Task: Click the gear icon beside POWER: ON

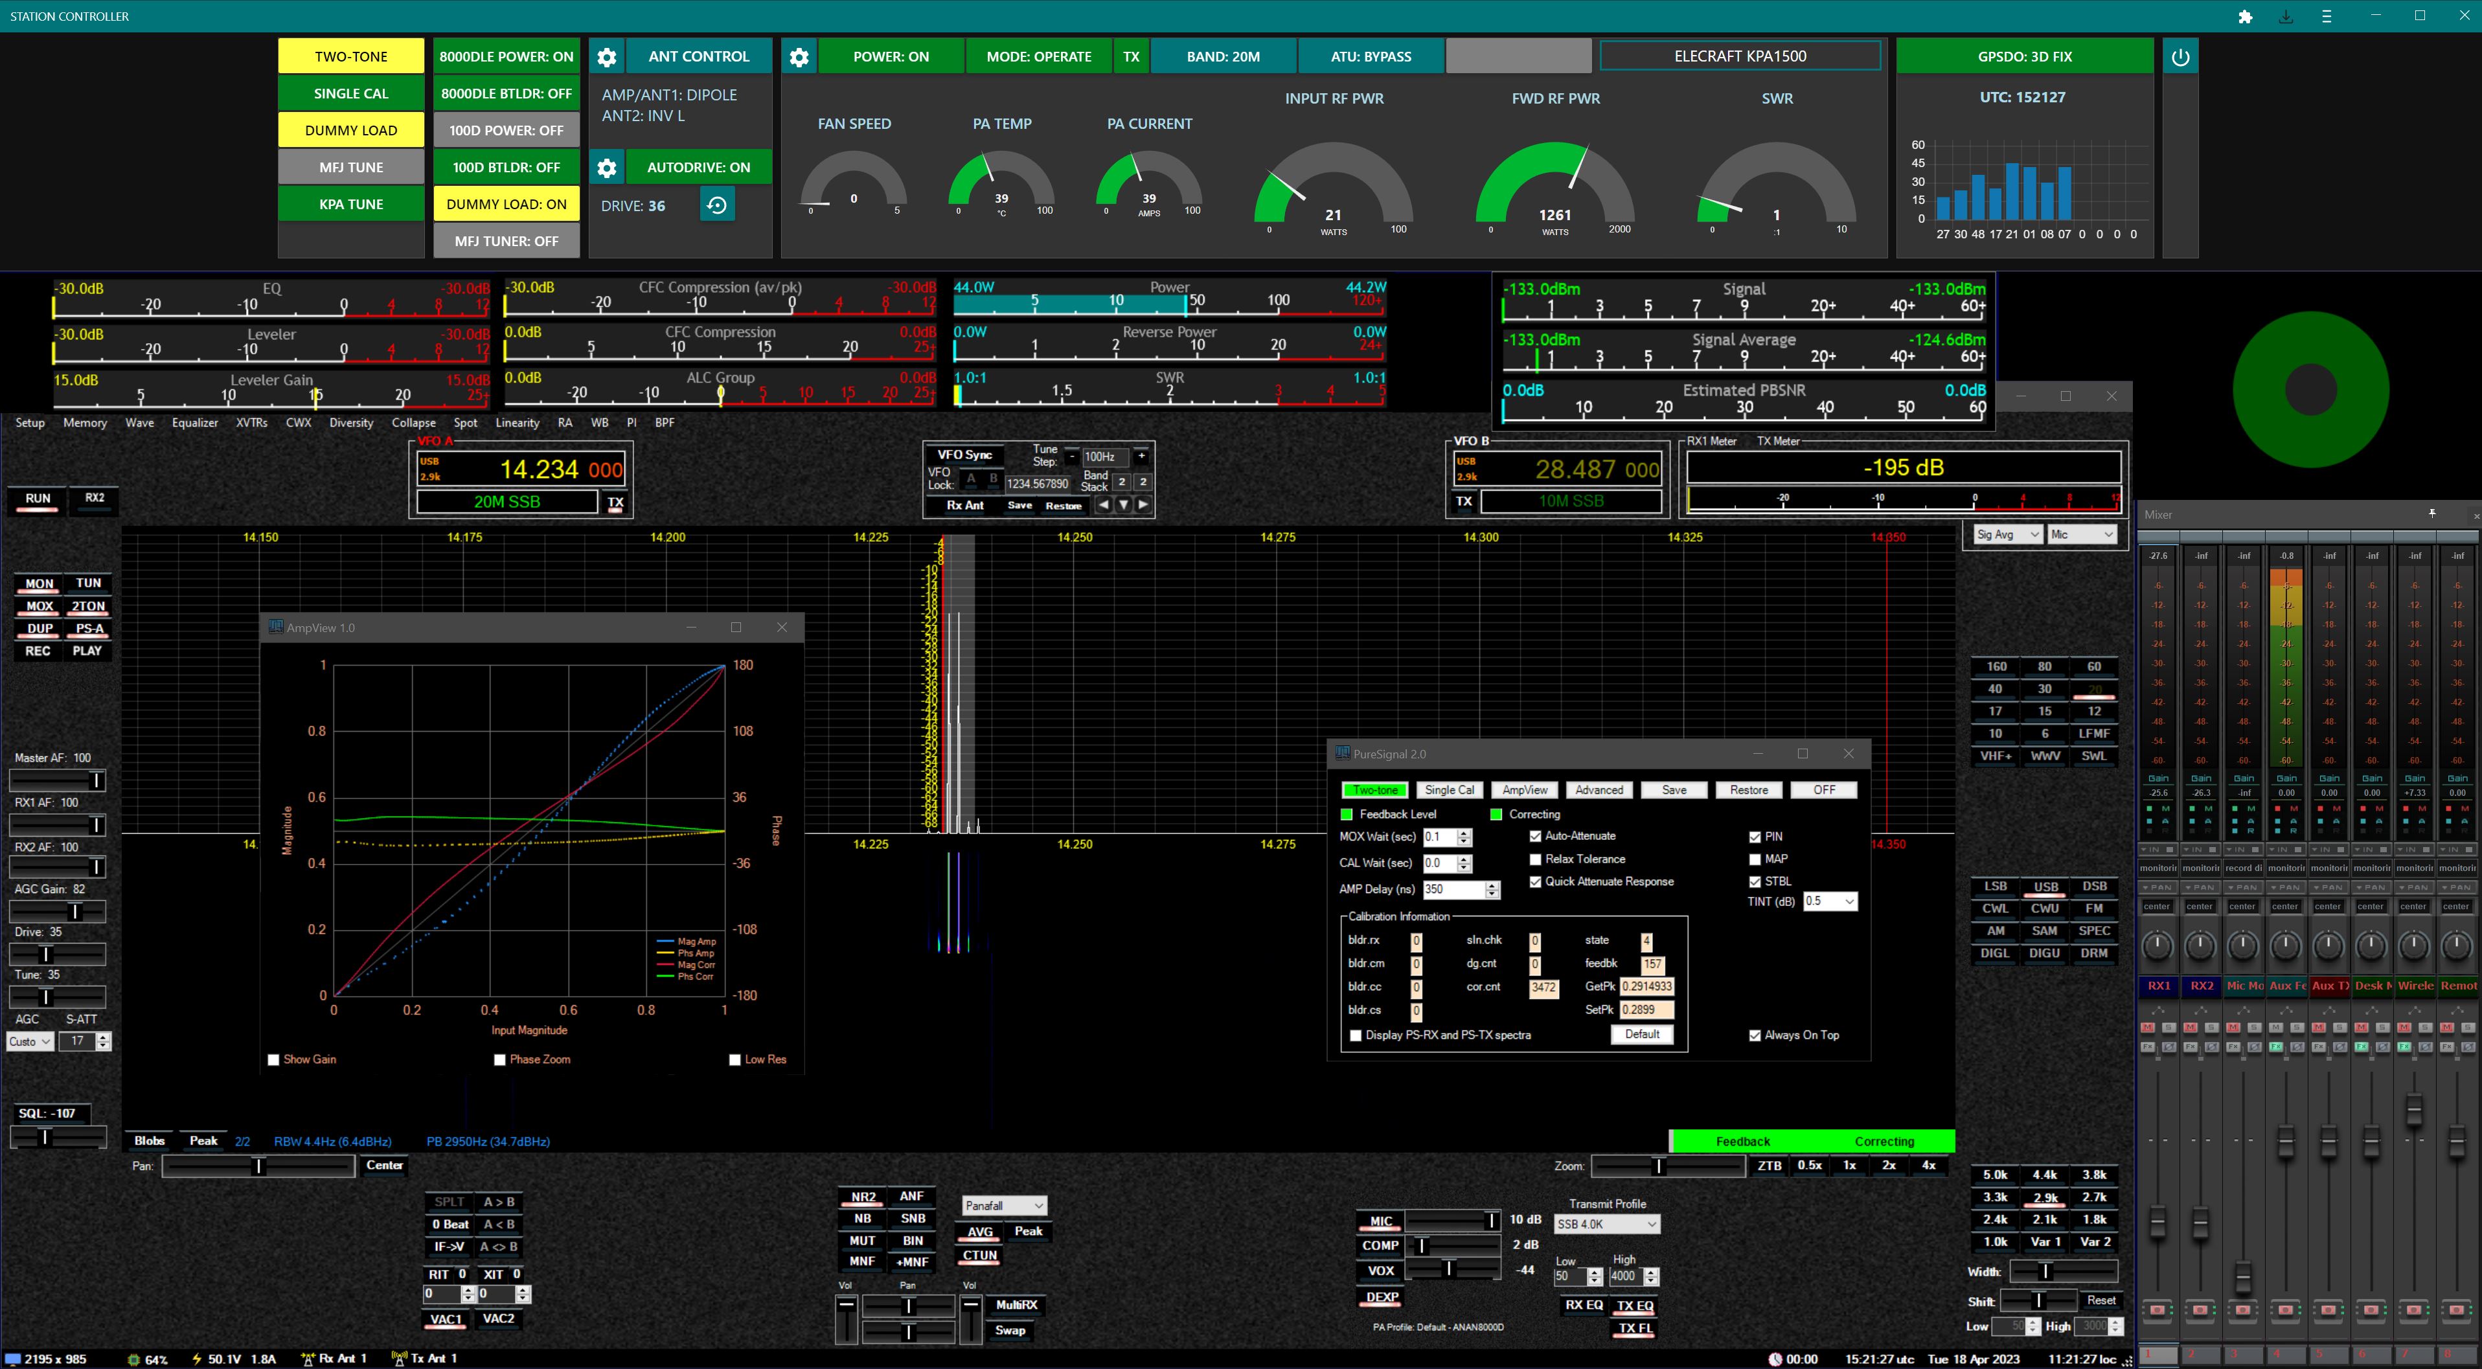Action: [x=799, y=57]
